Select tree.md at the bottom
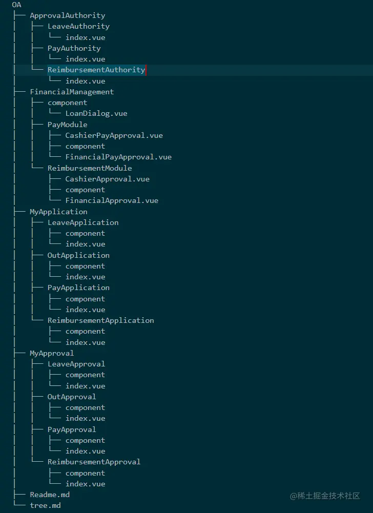This screenshot has width=373, height=513. pos(45,505)
